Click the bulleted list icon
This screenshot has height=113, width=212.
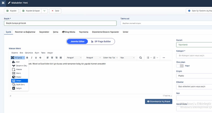pos(148,58)
